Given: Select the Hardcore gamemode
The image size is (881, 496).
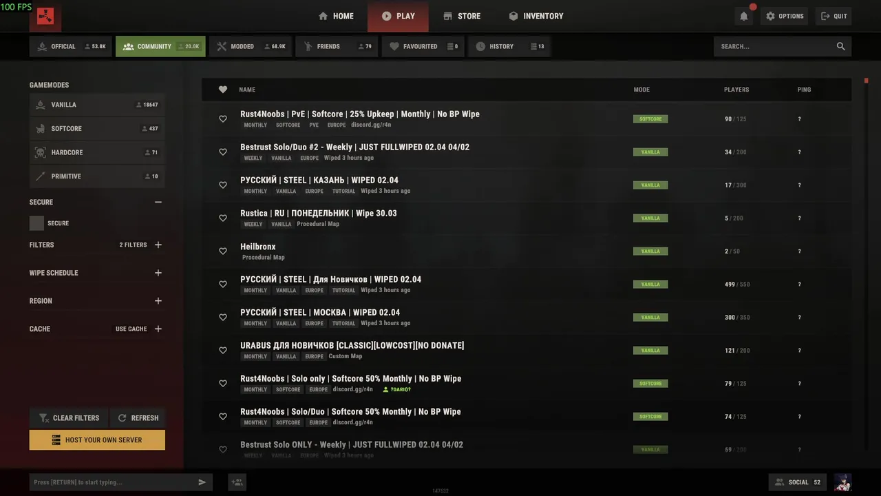Looking at the screenshot, I should pyautogui.click(x=97, y=152).
